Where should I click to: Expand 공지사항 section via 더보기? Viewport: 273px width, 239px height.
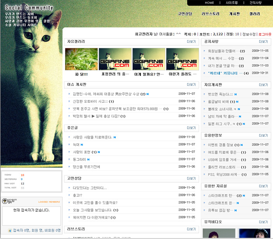click(263, 41)
